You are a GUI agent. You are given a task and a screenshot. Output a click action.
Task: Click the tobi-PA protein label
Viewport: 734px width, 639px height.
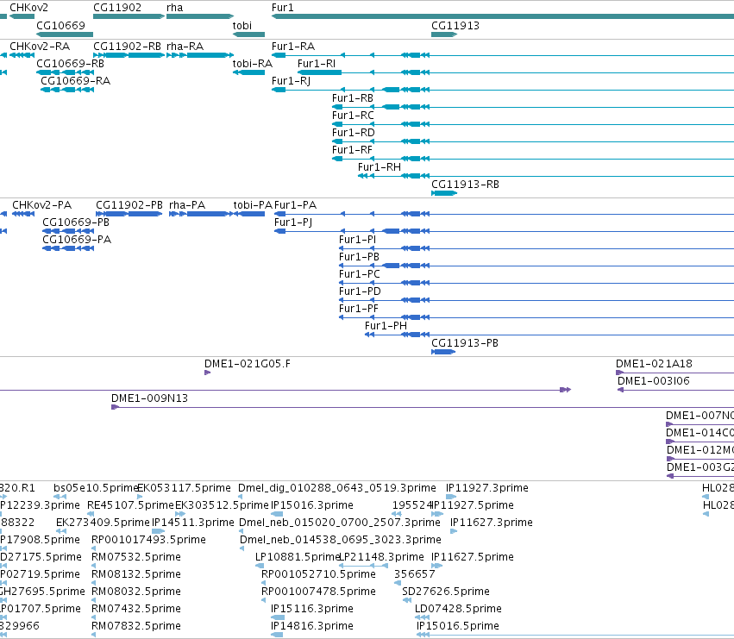[x=253, y=205]
